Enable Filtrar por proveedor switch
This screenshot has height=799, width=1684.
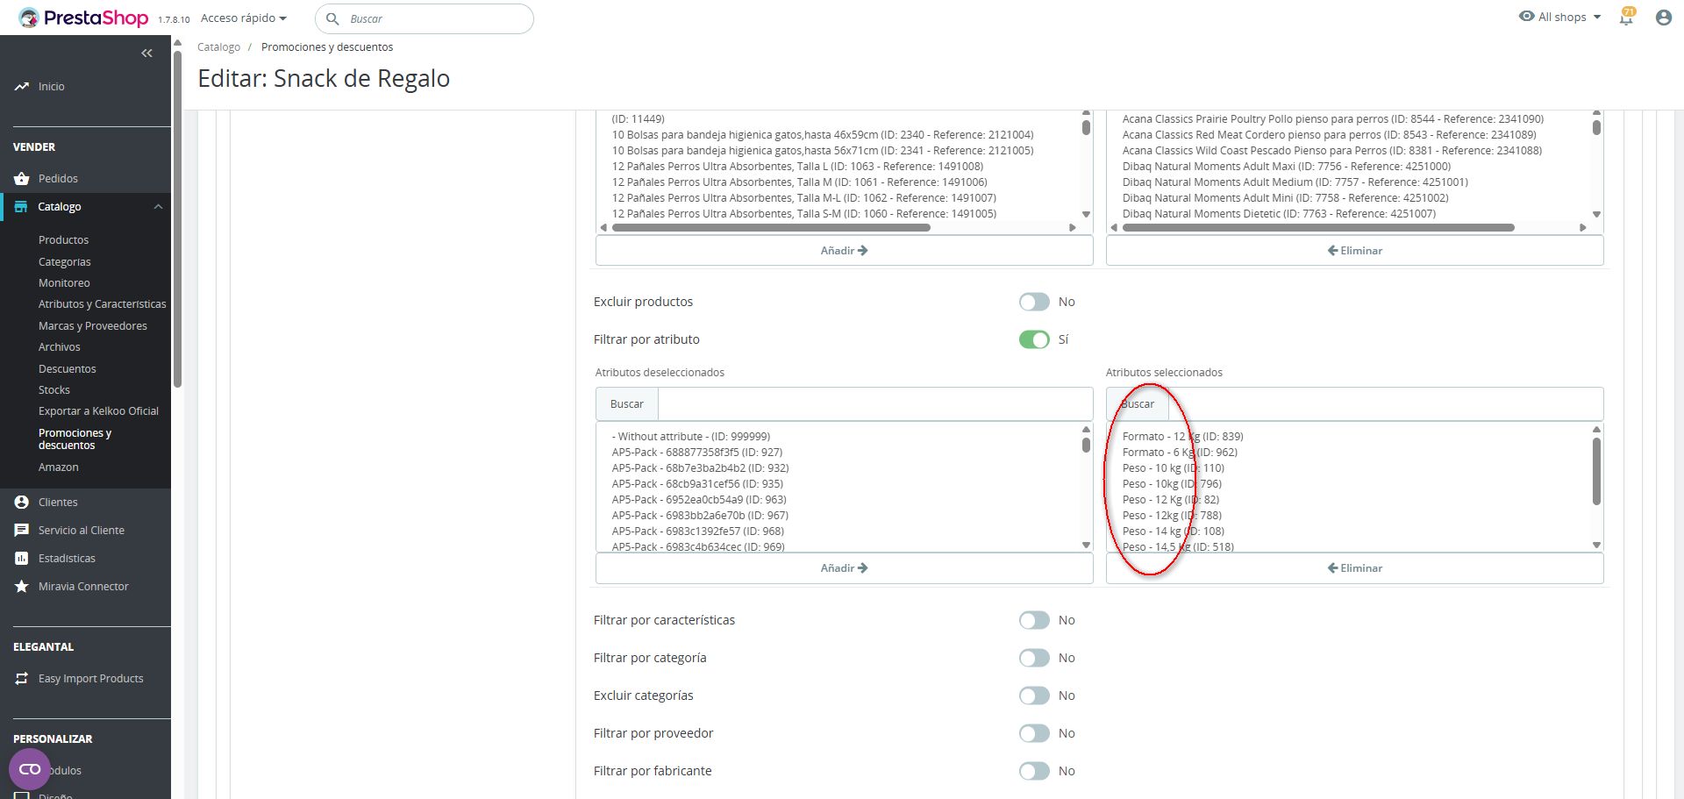point(1034,733)
